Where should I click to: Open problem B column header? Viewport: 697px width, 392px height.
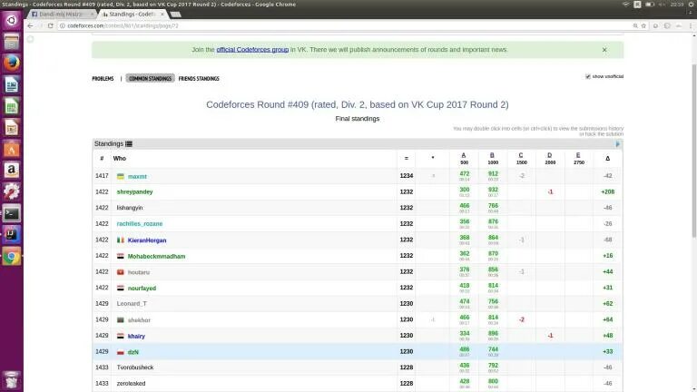click(x=492, y=155)
